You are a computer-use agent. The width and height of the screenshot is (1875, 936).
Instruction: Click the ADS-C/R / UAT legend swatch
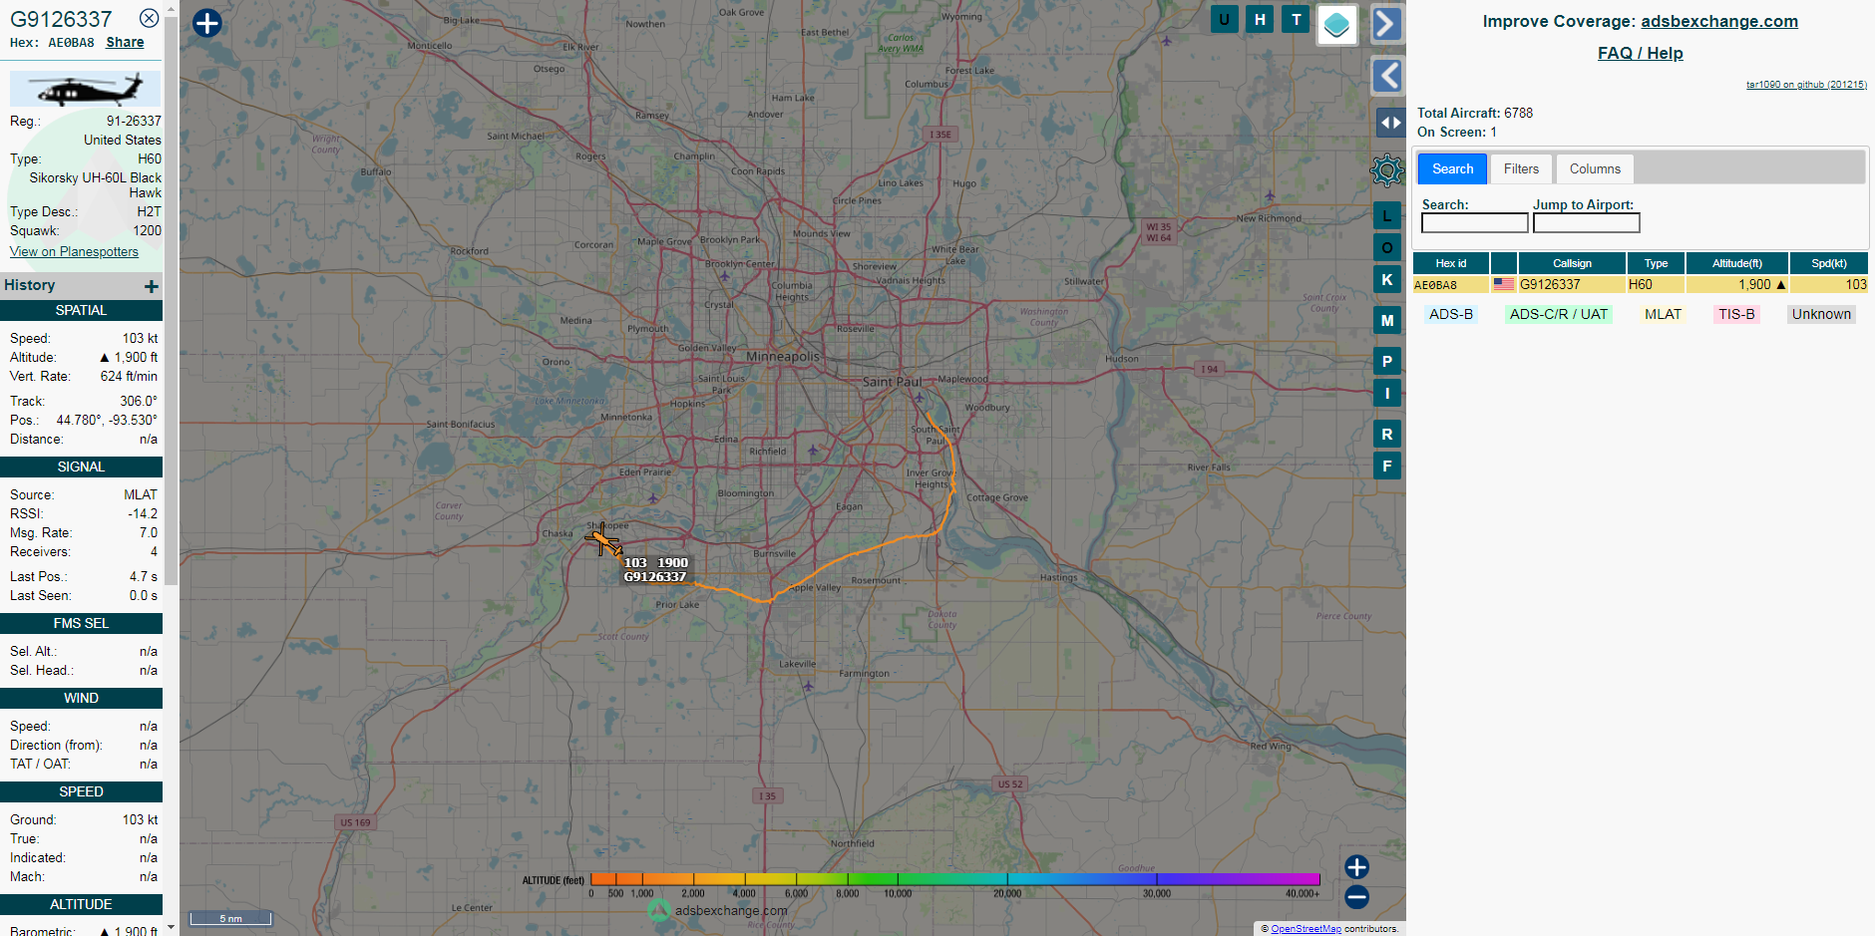pyautogui.click(x=1558, y=314)
